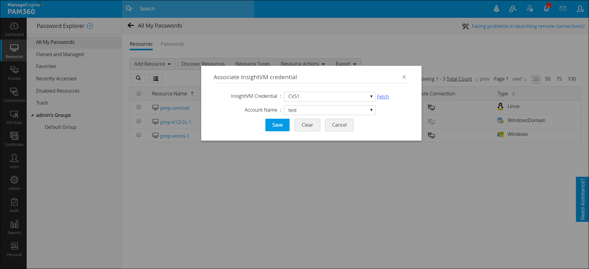Open Facing problems in launching remote connections link
The image size is (589, 269).
pos(528,26)
